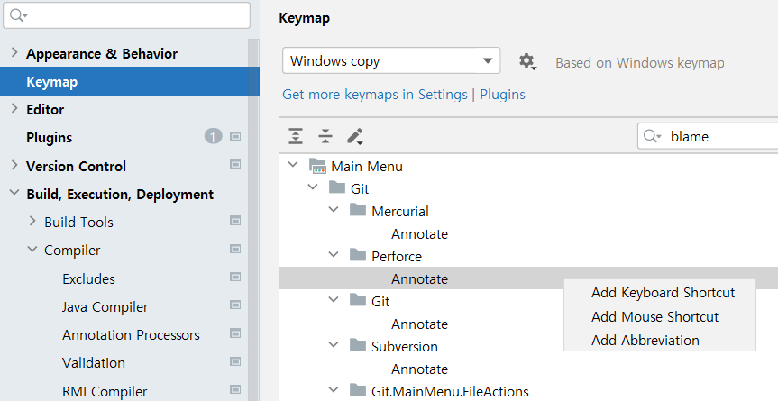Choose Add Mouse Shortcut from the context menu

point(654,316)
